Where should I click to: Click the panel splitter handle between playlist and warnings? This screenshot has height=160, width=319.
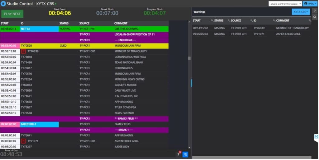(191, 83)
